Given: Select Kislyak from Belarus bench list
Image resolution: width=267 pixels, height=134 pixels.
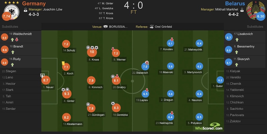Looking at the screenshot, I should click(245, 71).
